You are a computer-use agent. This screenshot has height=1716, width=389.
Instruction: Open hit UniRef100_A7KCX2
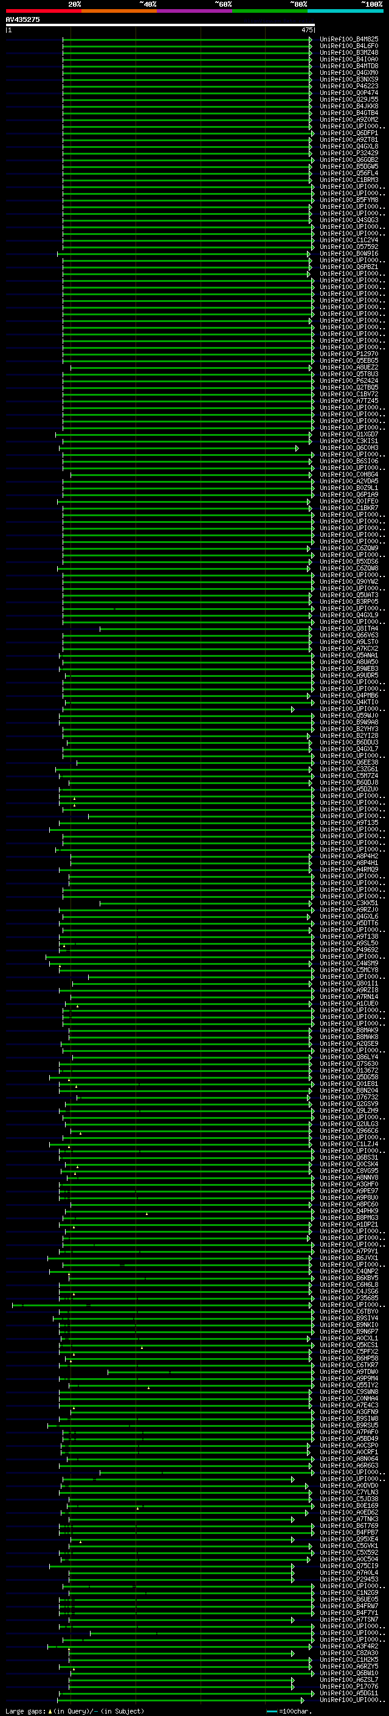tap(349, 648)
